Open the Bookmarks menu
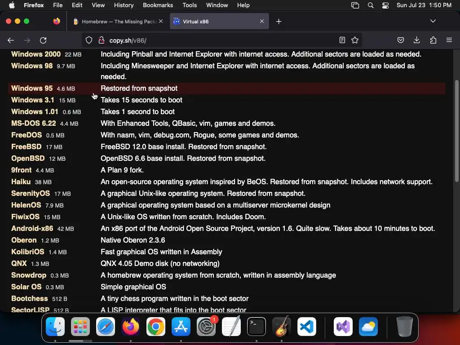Screen dimensions: 460x345 tap(158, 5)
